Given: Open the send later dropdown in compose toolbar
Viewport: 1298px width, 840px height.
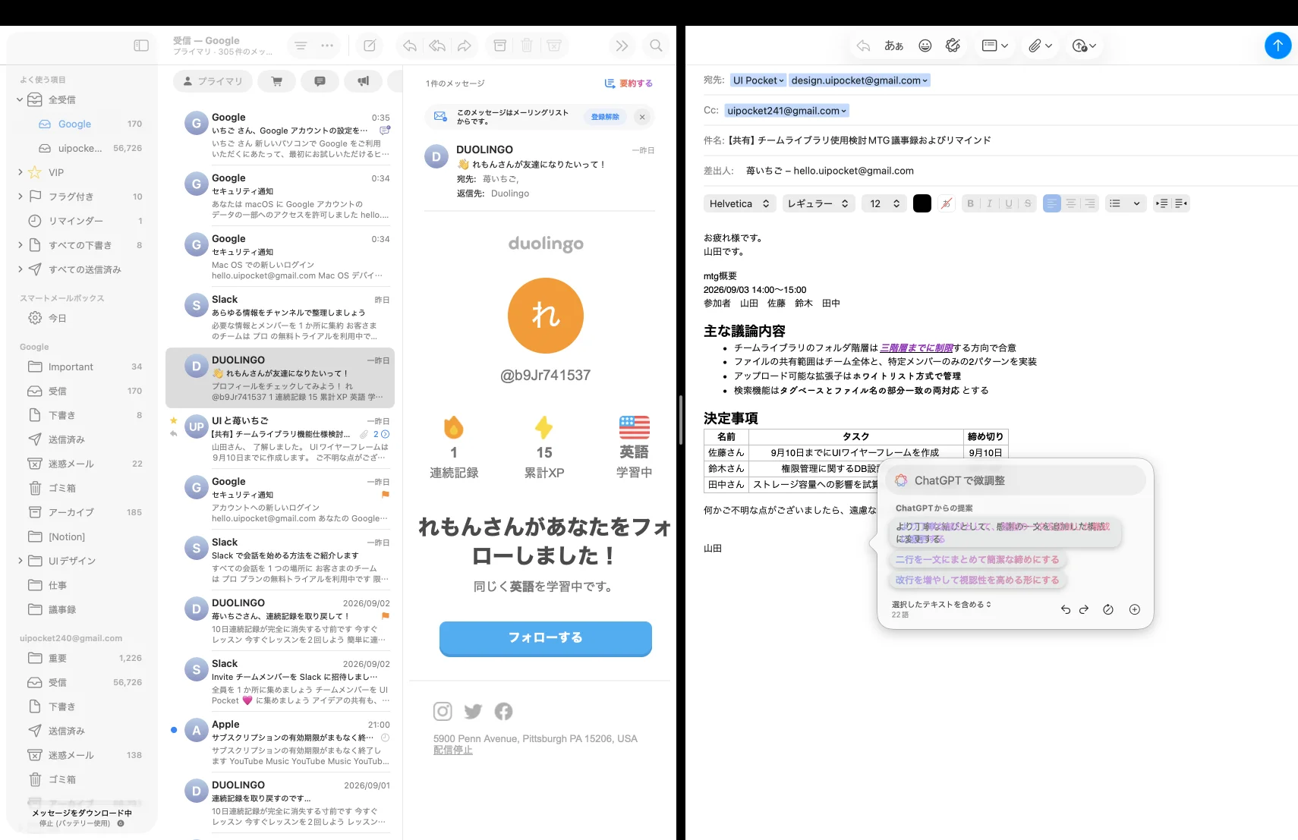Looking at the screenshot, I should 1085,46.
